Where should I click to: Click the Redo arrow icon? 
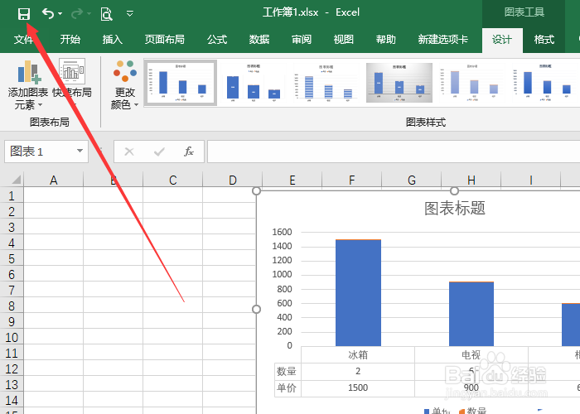[x=77, y=14]
